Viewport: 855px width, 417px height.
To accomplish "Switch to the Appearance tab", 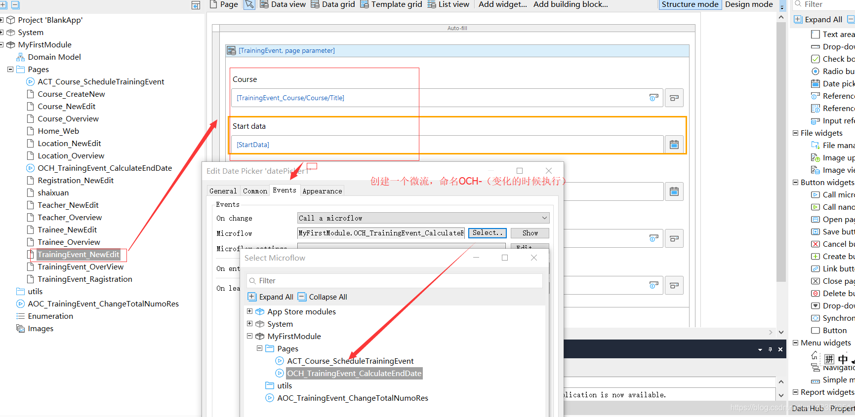I will pyautogui.click(x=322, y=191).
